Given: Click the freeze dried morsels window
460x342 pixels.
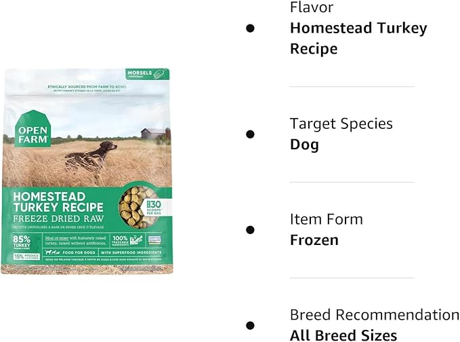Looking at the screenshot, I should point(134,206).
